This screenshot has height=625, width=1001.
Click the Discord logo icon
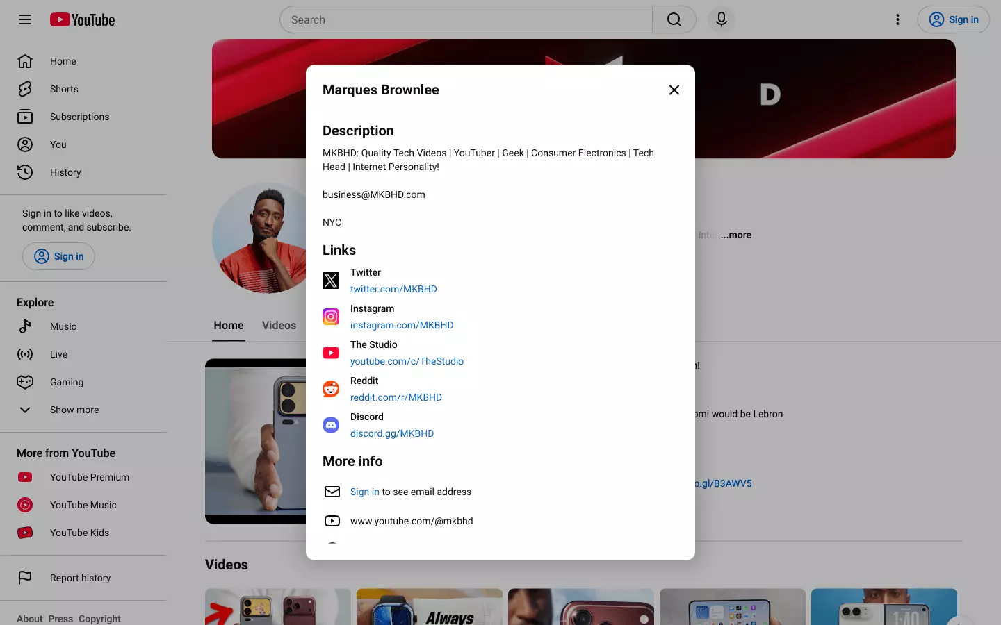(x=331, y=425)
